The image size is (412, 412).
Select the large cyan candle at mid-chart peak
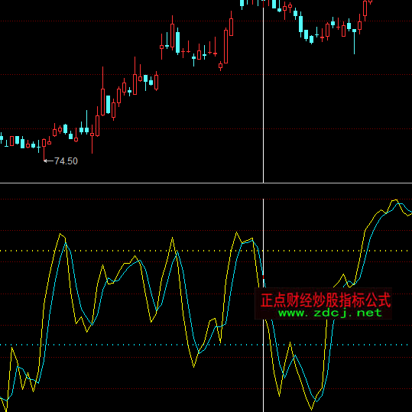tap(178, 41)
